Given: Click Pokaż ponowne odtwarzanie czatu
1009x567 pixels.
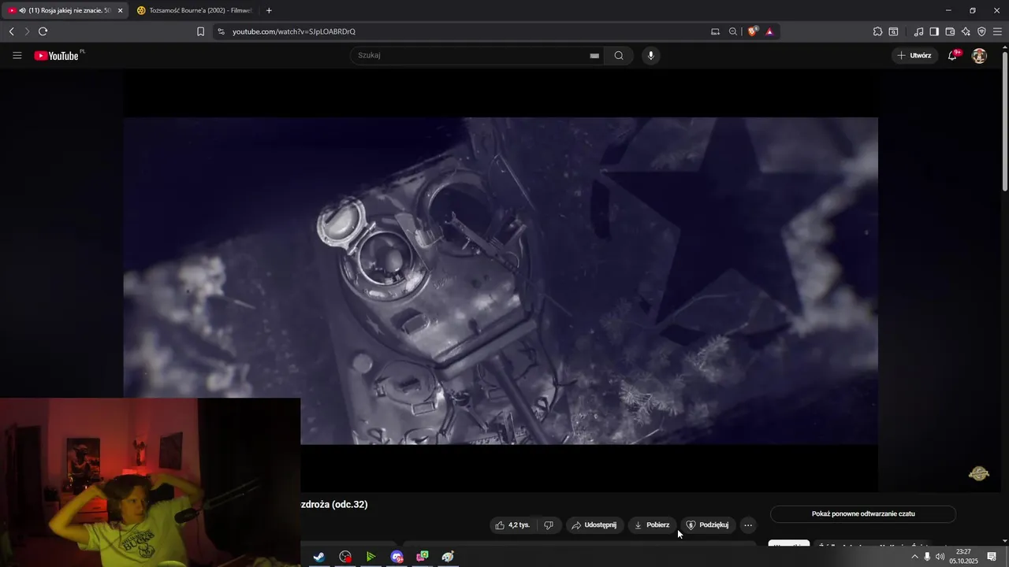Looking at the screenshot, I should [863, 514].
